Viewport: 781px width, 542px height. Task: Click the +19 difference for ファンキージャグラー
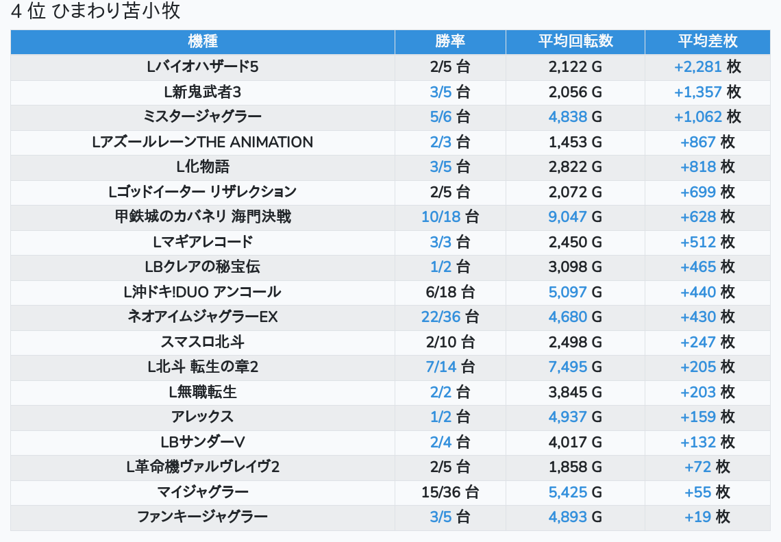click(697, 517)
